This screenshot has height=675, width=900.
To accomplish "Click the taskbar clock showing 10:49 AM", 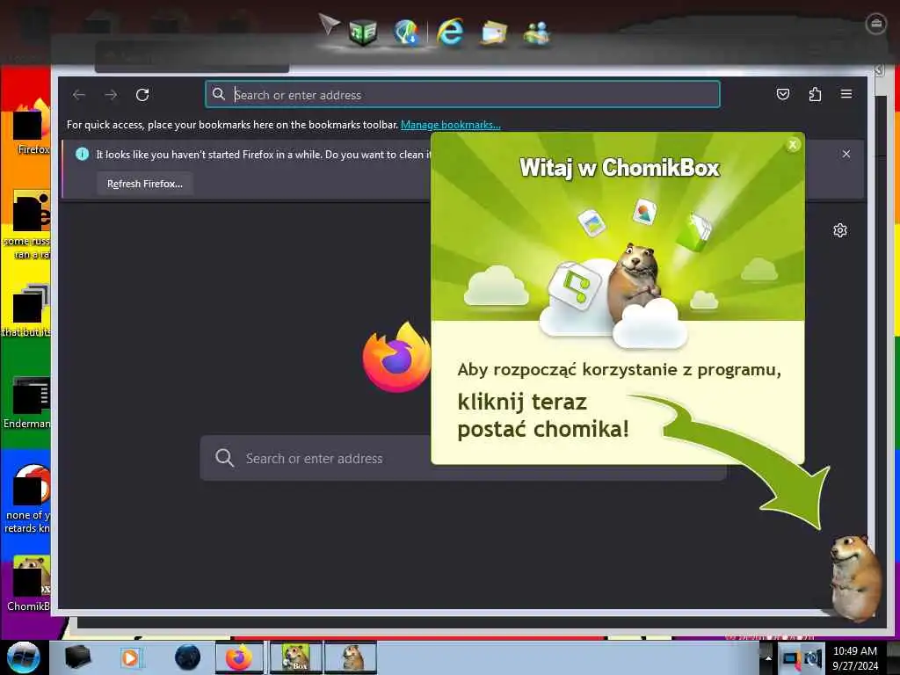I will coord(854,658).
